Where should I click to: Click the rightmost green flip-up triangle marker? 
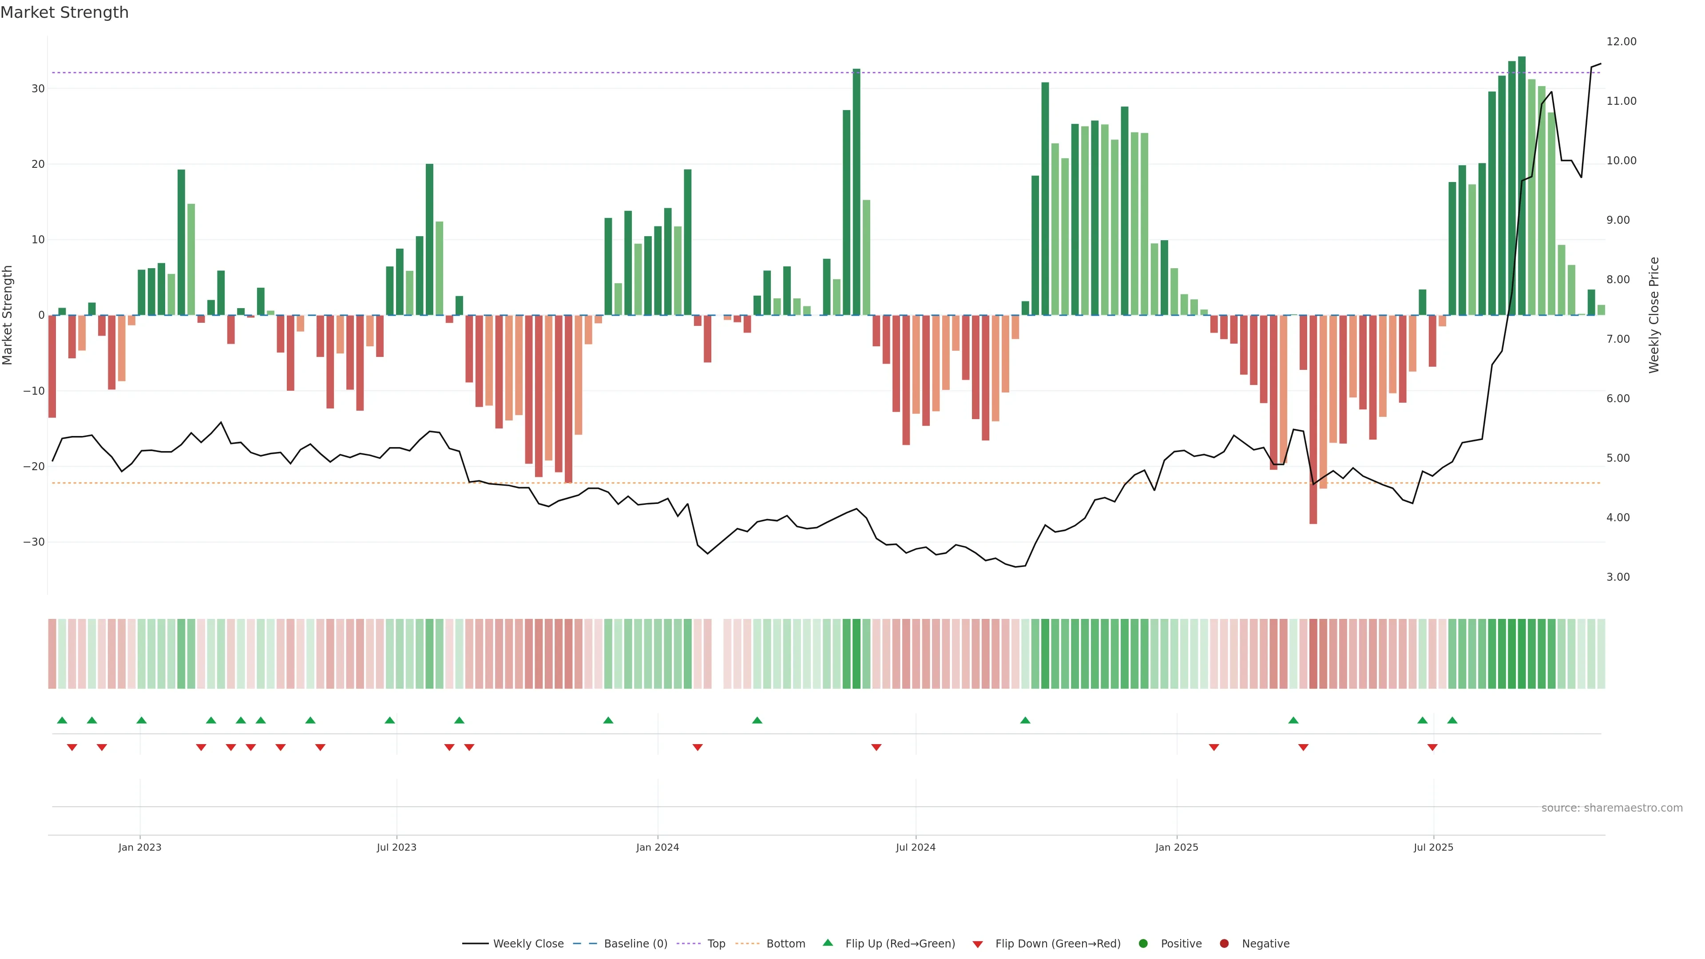[x=1452, y=720]
